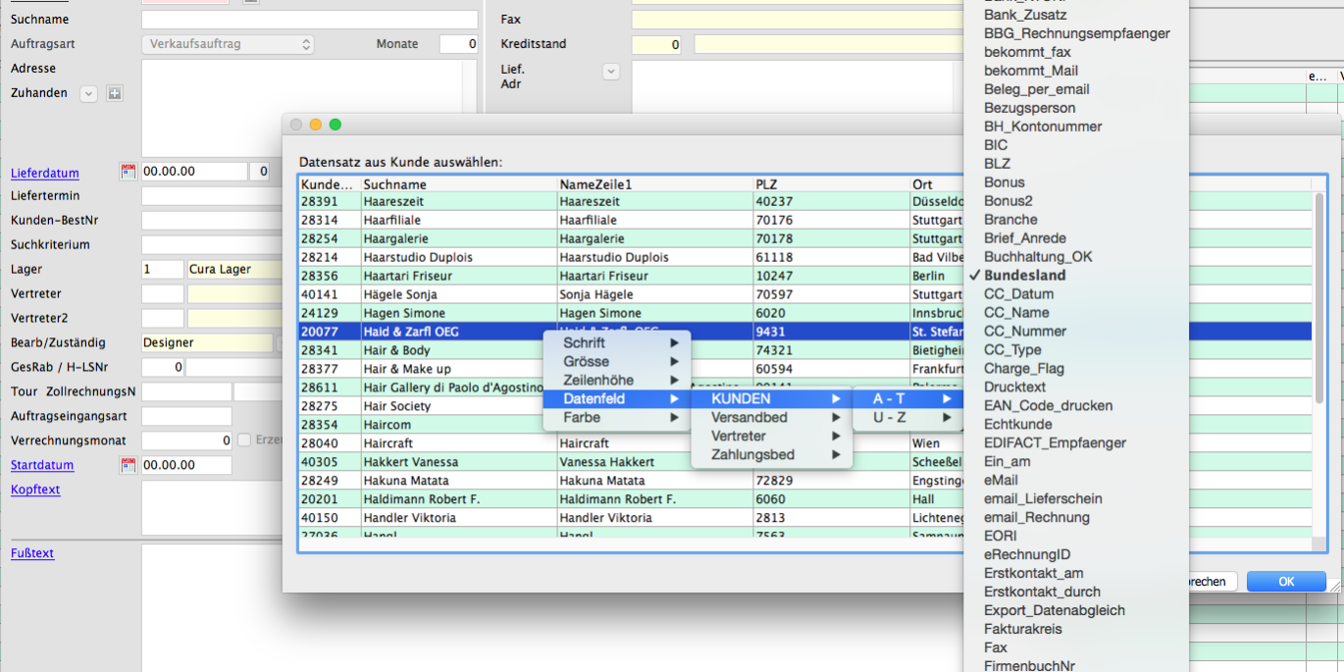Open the Schrift submenu
The height and width of the screenshot is (672, 1344).
coord(617,342)
